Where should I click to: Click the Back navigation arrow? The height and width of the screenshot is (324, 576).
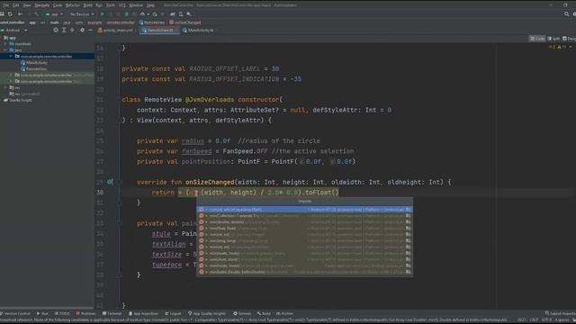20,14
